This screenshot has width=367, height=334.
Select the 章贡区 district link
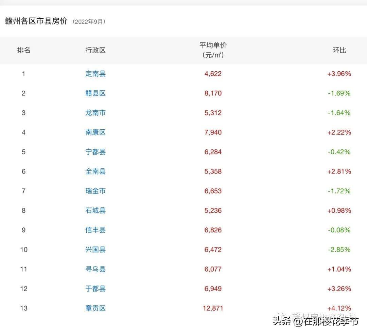(x=95, y=308)
